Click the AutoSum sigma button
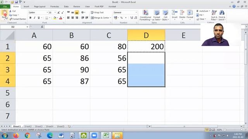Viewport: 248px width, 139px height. pos(203,11)
